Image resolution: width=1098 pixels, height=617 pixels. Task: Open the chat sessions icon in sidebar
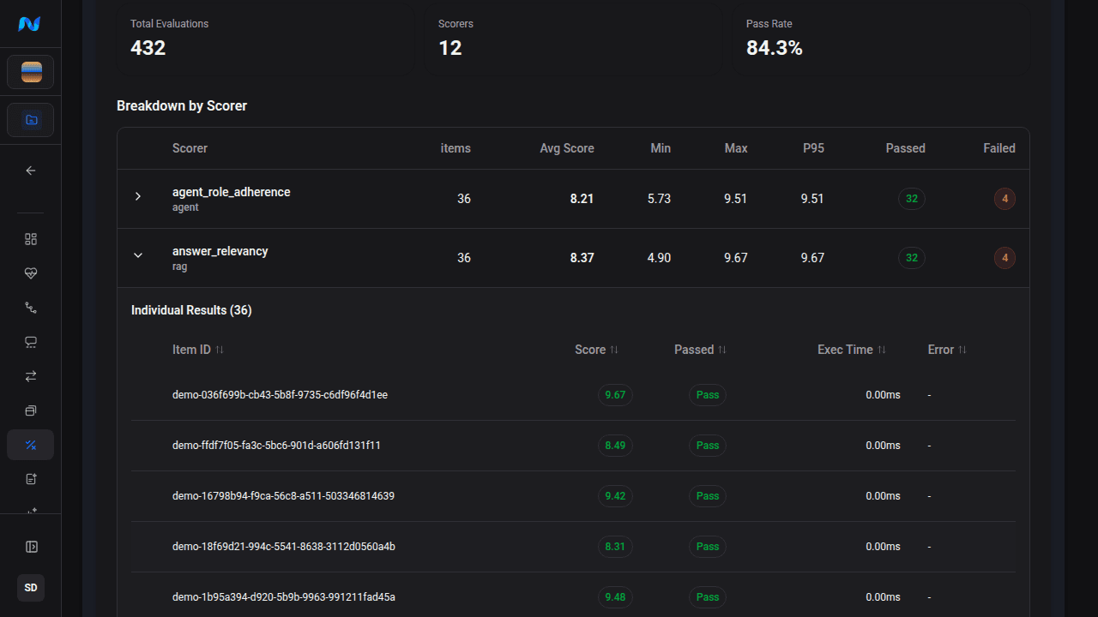(x=31, y=342)
